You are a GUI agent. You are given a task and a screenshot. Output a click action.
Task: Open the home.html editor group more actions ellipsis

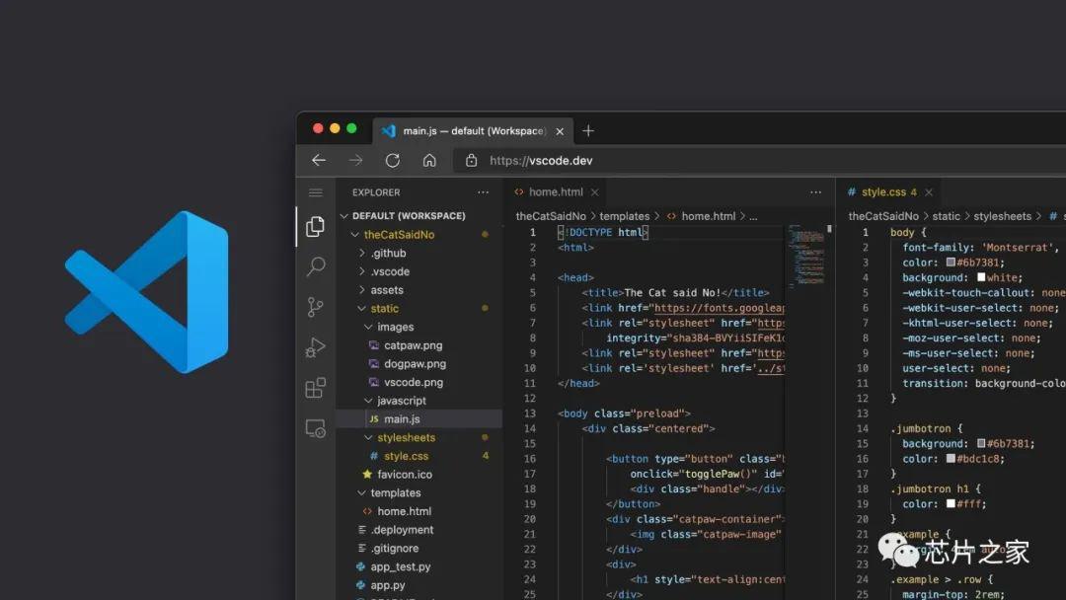pos(816,192)
